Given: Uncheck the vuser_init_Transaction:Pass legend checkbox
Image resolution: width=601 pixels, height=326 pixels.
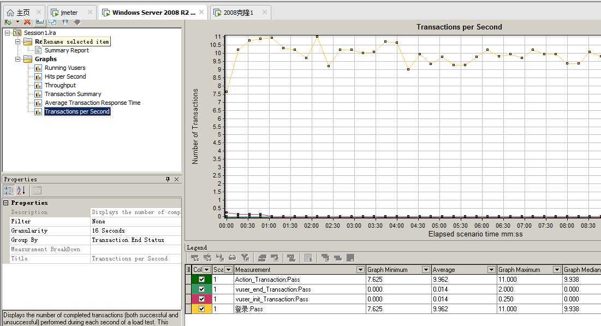Looking at the screenshot, I should click(201, 299).
